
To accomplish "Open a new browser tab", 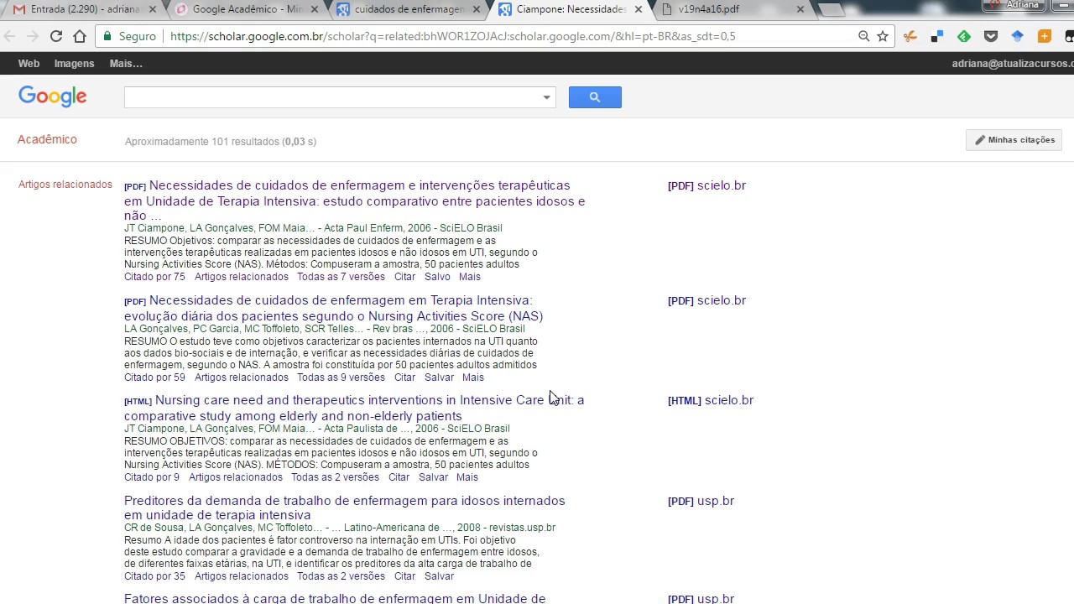I will click(831, 10).
